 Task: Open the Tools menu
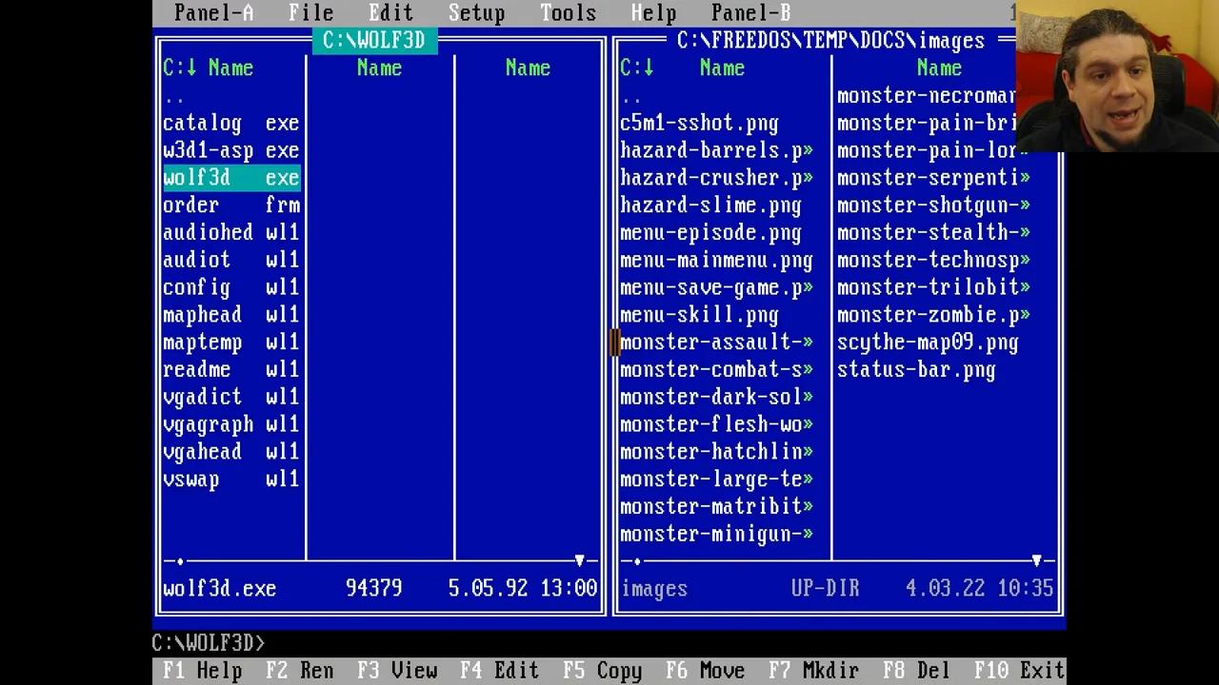coord(568,12)
